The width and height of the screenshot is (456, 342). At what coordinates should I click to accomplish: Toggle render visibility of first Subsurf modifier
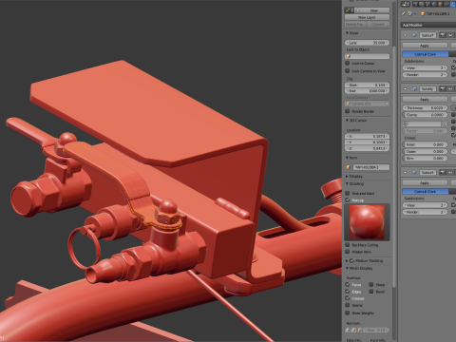coord(443,35)
